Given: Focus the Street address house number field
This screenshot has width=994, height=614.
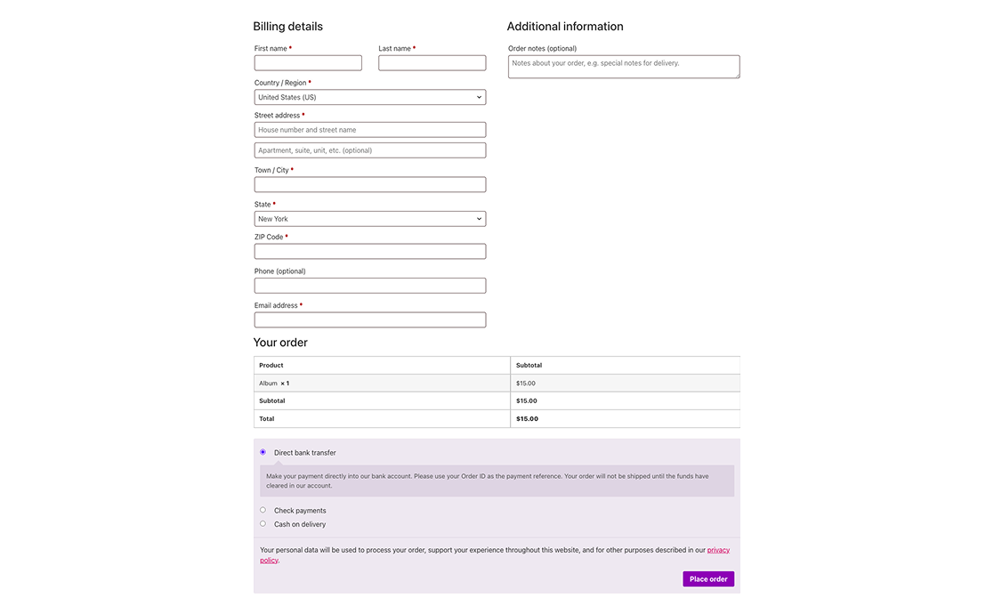Looking at the screenshot, I should pos(369,129).
